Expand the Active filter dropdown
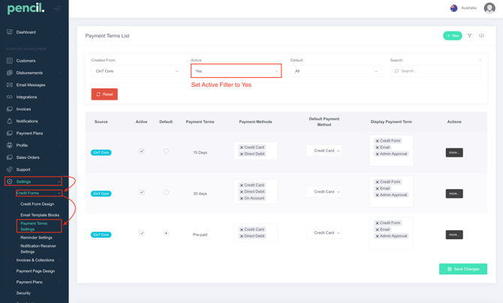Image resolution: width=503 pixels, height=303 pixels. point(236,71)
